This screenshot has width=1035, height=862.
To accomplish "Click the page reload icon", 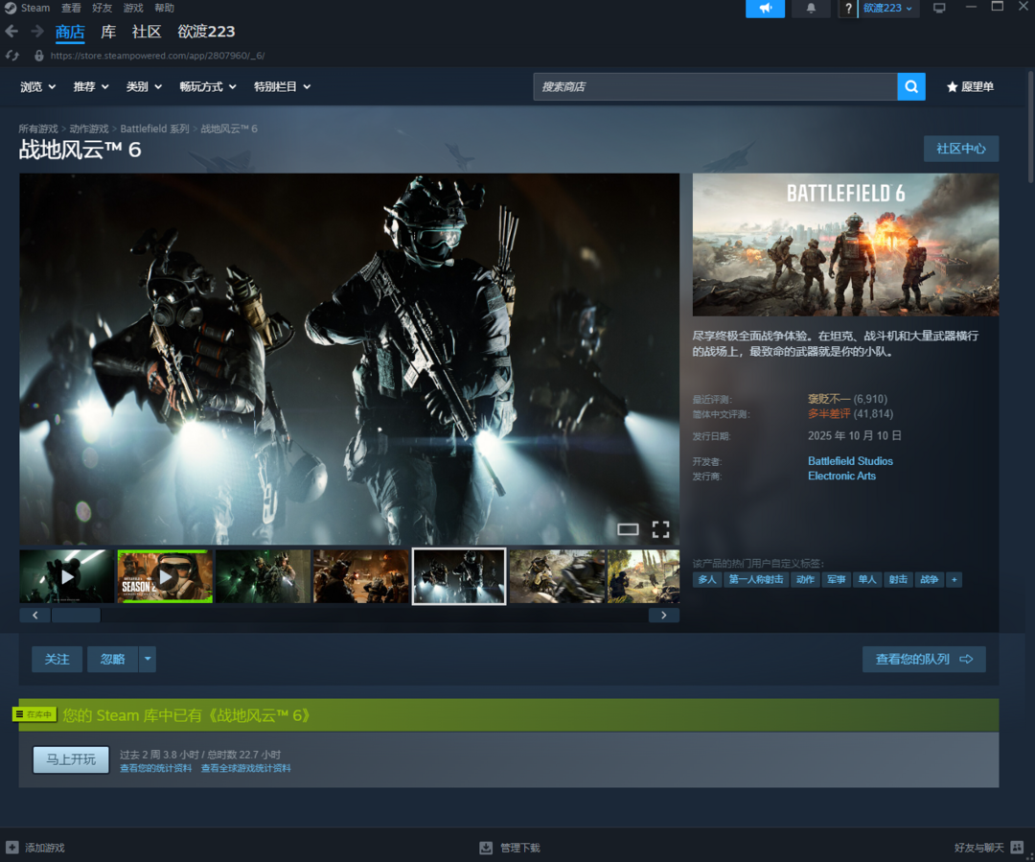I will click(x=11, y=56).
